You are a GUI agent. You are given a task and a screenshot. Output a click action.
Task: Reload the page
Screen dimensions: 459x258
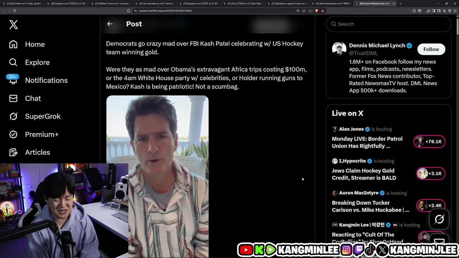(x=15, y=11)
